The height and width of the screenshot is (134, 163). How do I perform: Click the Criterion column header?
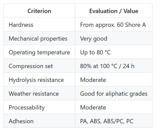pyautogui.click(x=39, y=11)
